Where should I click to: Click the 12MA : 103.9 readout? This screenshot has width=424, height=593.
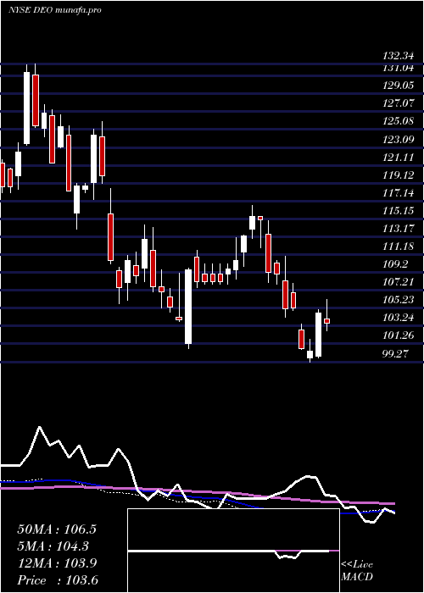point(57,563)
